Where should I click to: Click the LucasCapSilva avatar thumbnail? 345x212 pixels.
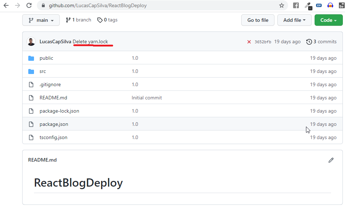[x=31, y=41]
